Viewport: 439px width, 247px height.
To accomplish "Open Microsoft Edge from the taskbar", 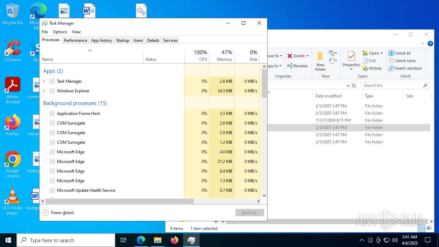I will click(x=141, y=240).
